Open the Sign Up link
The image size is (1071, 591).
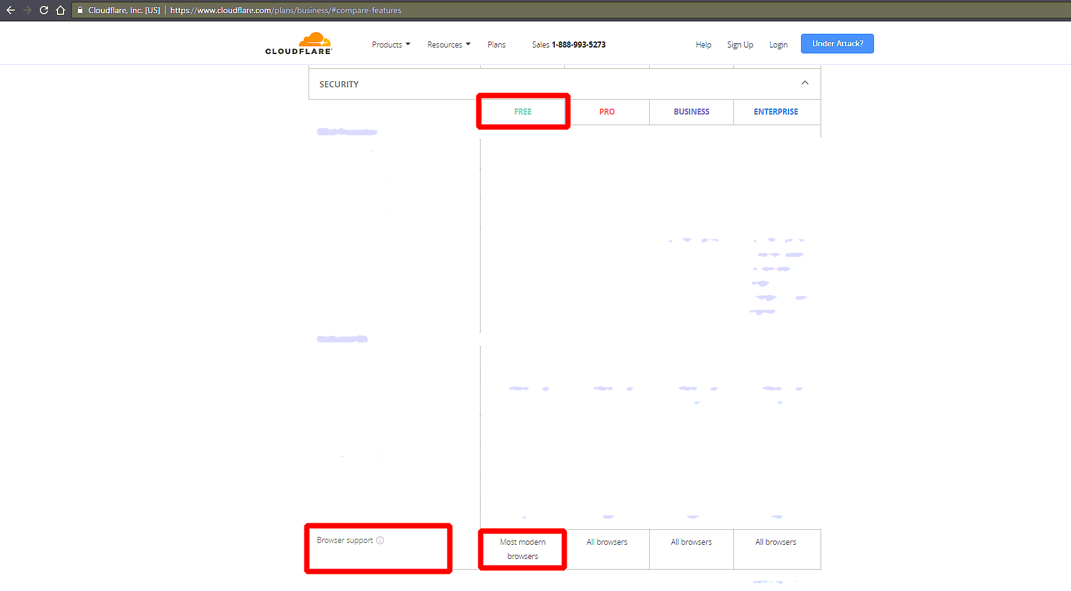tap(740, 45)
